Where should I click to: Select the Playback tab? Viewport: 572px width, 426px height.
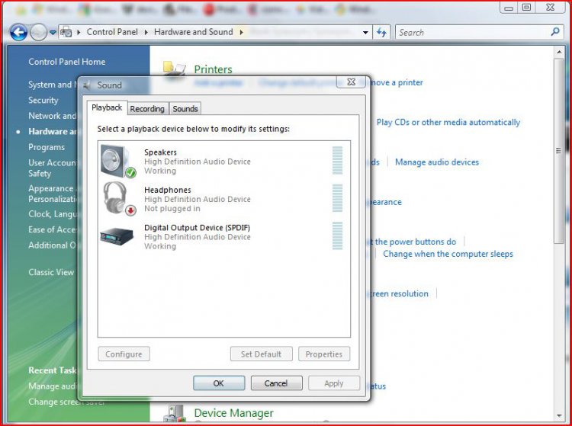[x=107, y=107]
